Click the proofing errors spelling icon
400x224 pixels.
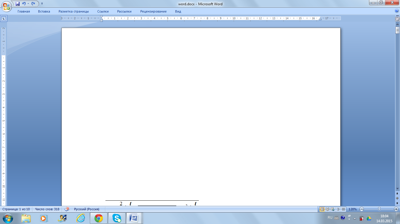point(67,209)
